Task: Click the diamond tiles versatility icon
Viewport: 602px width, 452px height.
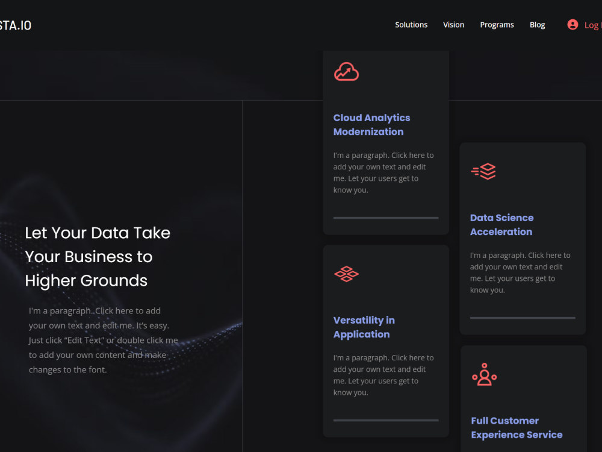Action: [346, 274]
